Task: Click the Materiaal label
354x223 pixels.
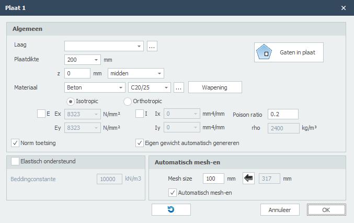Action: (x=26, y=87)
